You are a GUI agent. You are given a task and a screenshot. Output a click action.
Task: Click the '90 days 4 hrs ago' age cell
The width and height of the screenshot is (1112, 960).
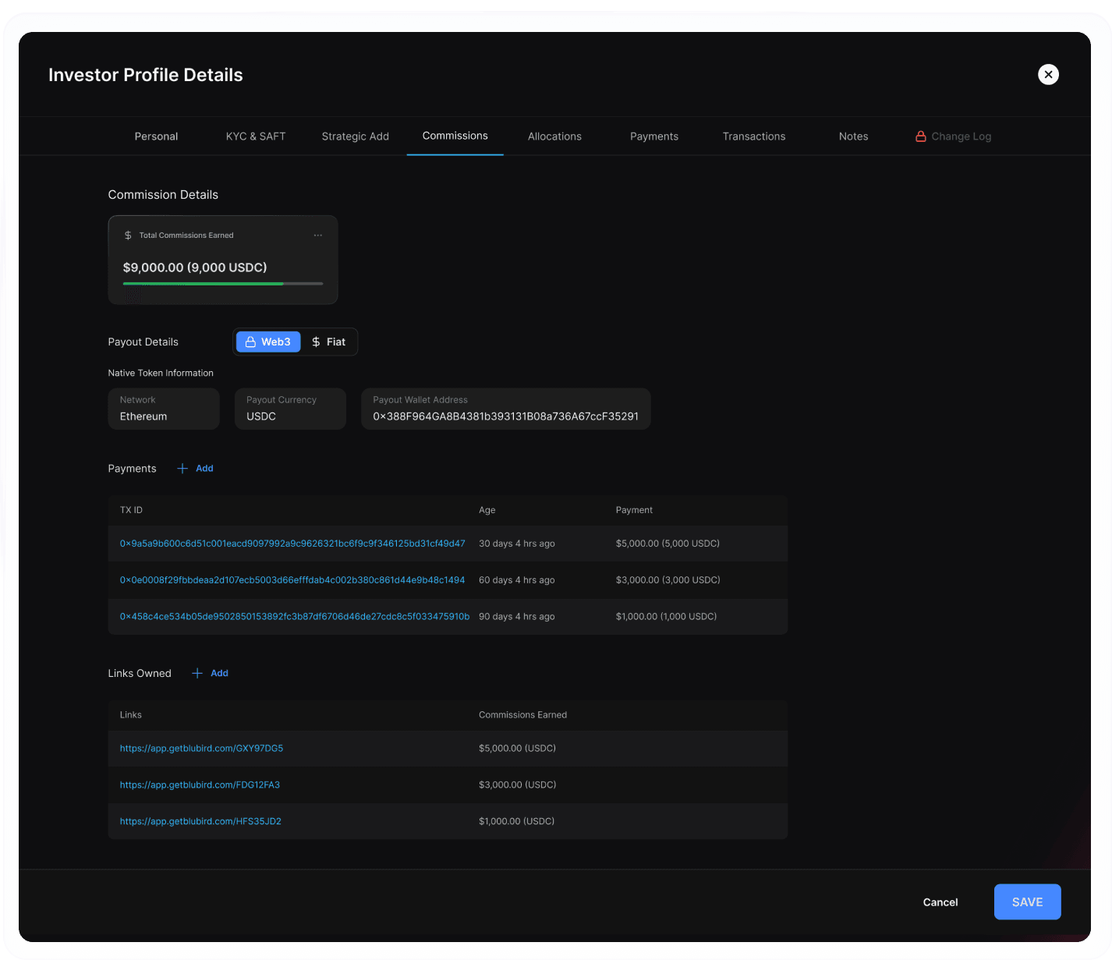[x=517, y=617]
